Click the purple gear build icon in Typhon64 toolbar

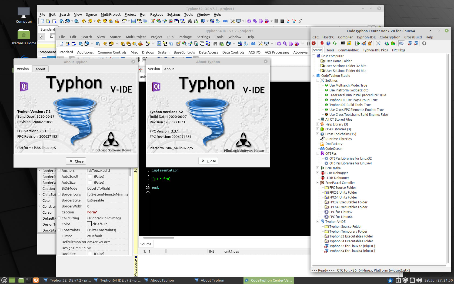(x=279, y=44)
